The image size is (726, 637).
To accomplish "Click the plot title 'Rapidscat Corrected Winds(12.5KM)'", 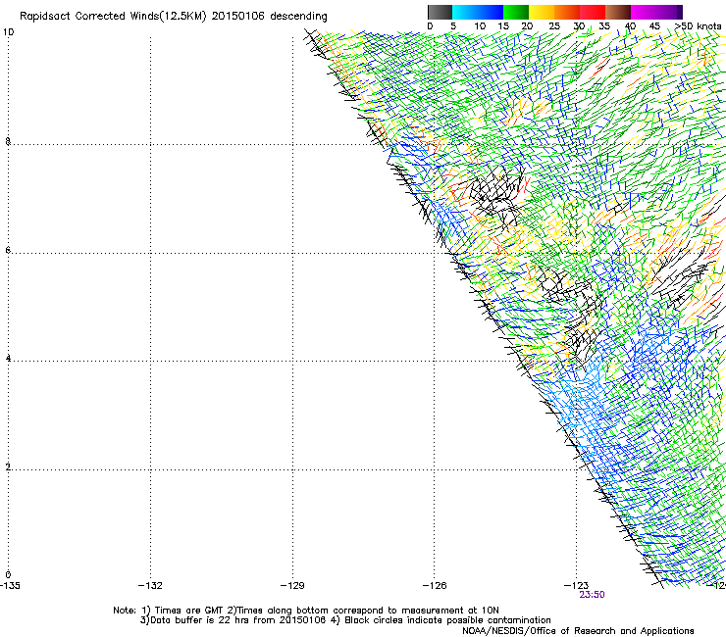I will click(113, 17).
